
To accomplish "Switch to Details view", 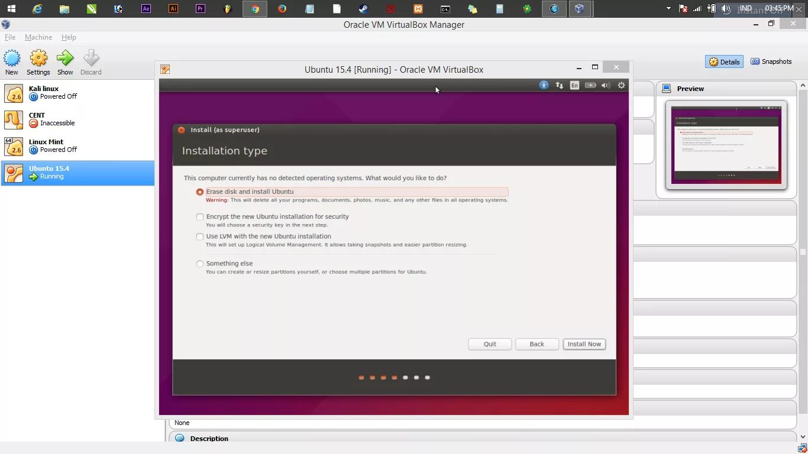I will [724, 61].
